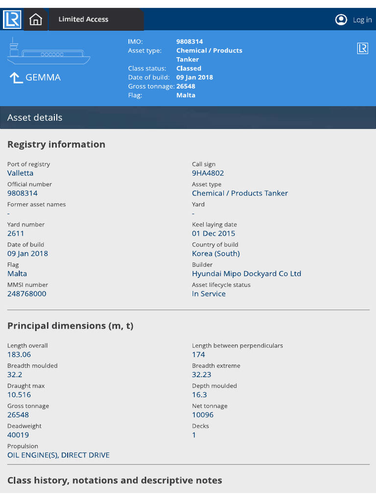Click the call sign 9HA4802

coord(208,173)
